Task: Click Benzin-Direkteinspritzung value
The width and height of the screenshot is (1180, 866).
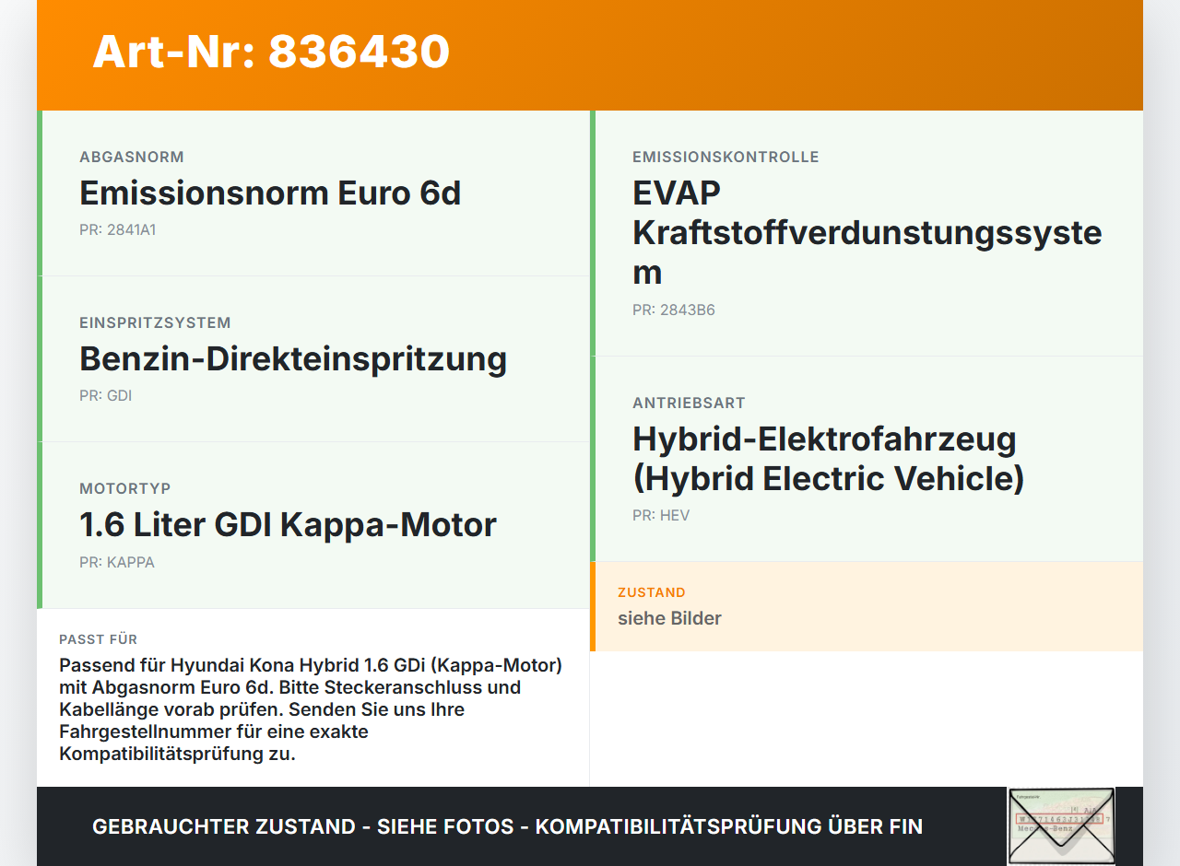Action: coord(293,359)
